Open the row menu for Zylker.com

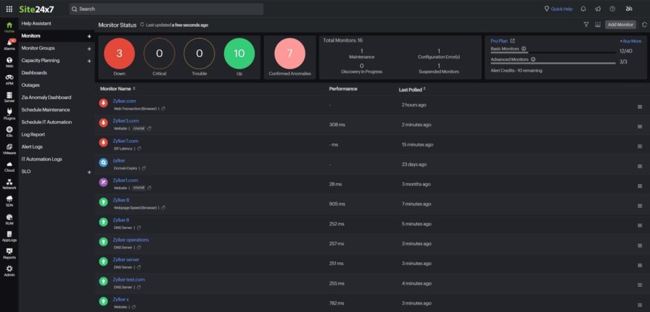point(640,107)
